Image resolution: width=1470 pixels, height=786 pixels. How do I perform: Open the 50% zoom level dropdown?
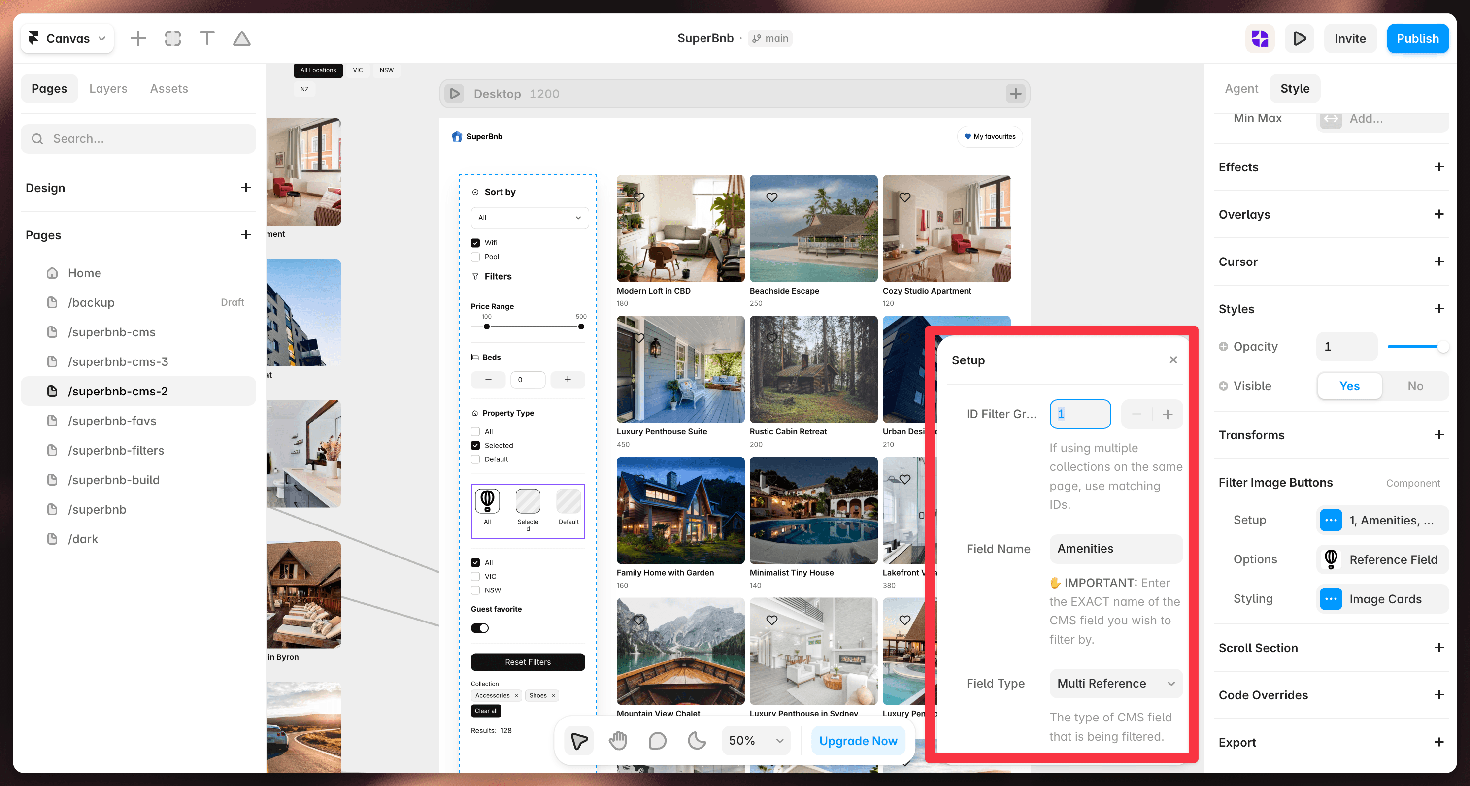(756, 740)
